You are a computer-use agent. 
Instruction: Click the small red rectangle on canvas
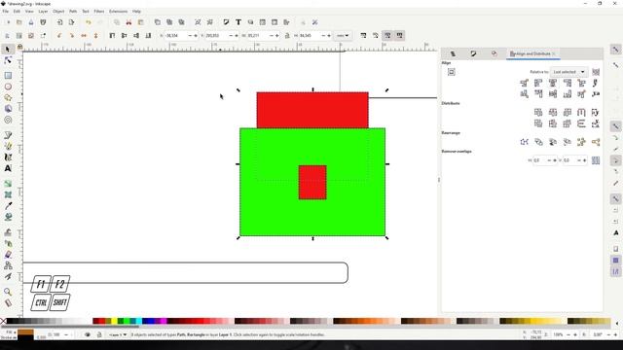click(x=312, y=182)
